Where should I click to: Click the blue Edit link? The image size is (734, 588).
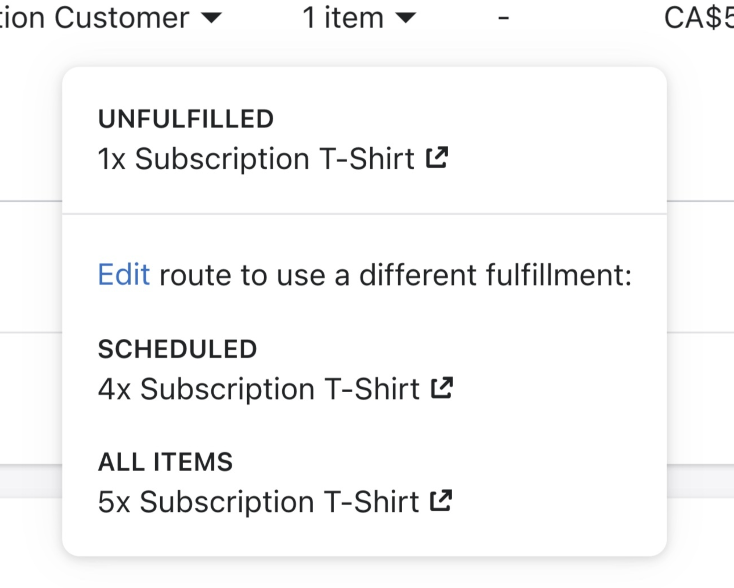pyautogui.click(x=123, y=275)
